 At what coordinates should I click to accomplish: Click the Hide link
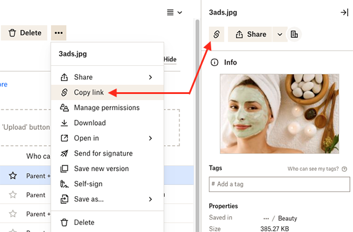170,59
